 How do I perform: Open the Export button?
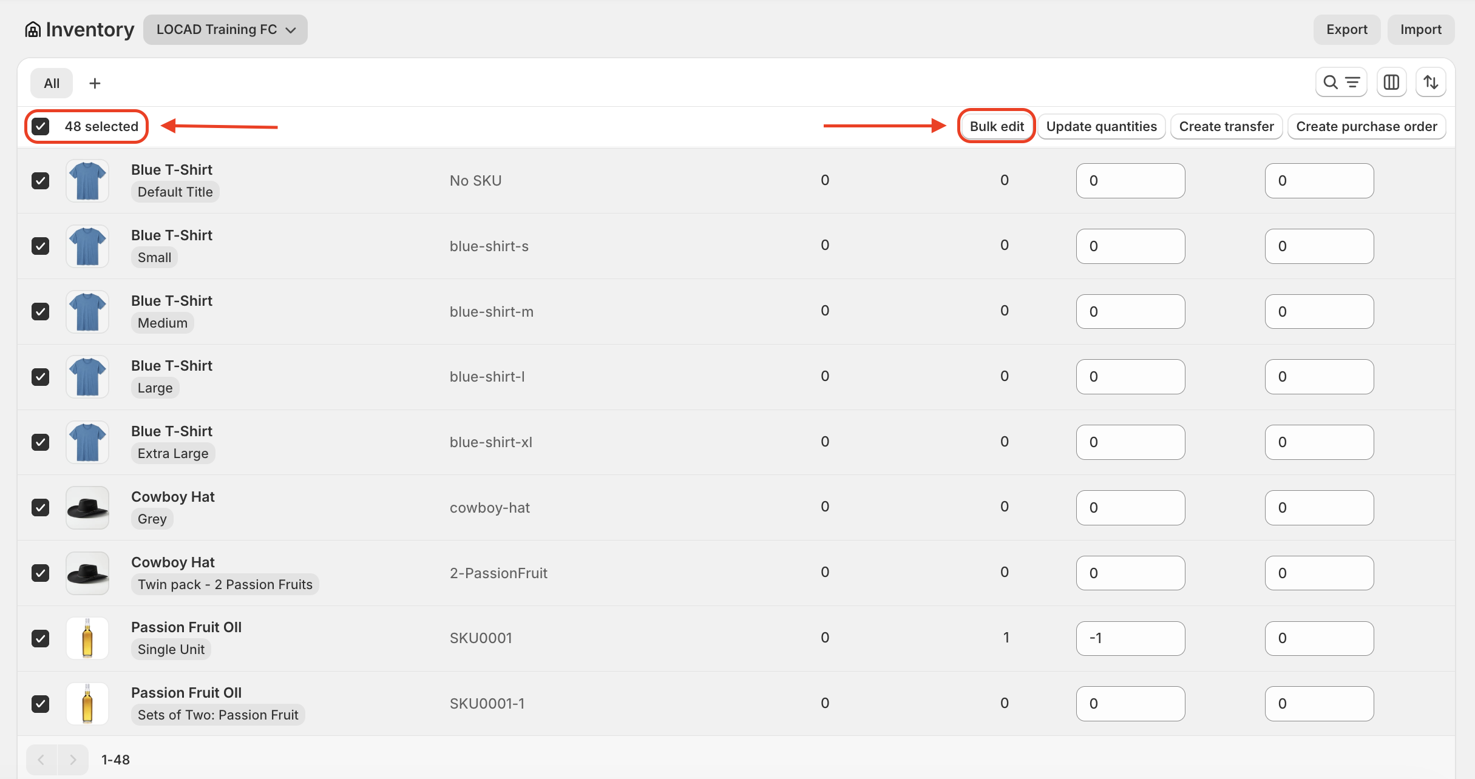tap(1346, 30)
